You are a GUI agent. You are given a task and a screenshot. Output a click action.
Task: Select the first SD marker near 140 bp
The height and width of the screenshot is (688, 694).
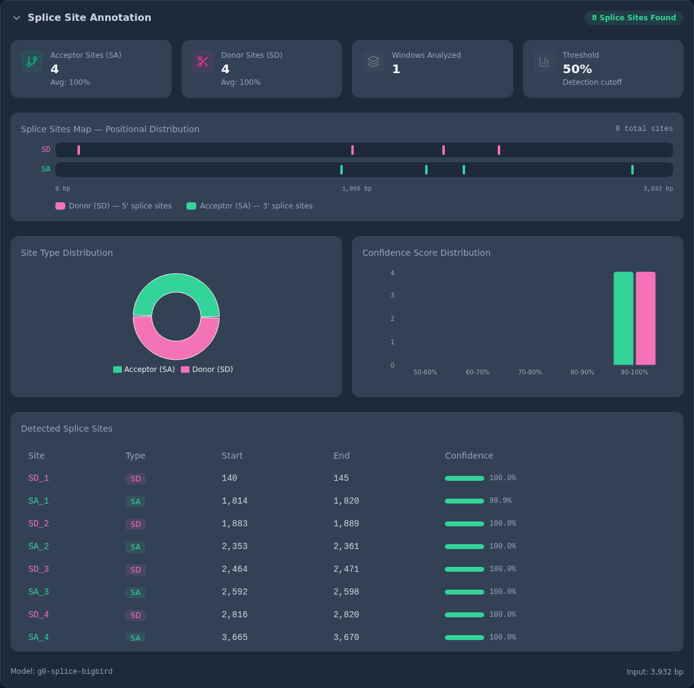pyautogui.click(x=79, y=150)
